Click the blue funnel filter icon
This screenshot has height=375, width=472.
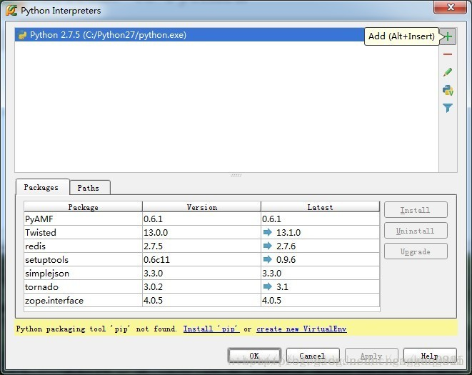click(448, 108)
